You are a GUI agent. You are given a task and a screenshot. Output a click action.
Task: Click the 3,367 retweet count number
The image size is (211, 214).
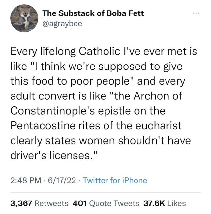[x=21, y=203]
